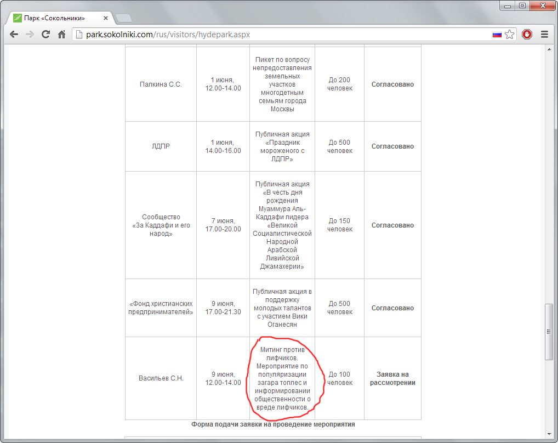Reload the current page

pos(46,35)
